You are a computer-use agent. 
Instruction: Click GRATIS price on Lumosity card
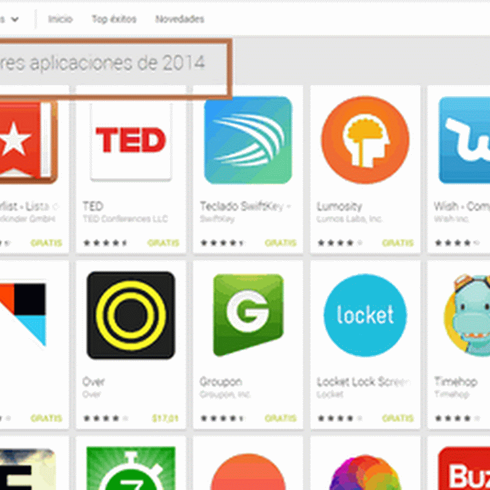[398, 243]
